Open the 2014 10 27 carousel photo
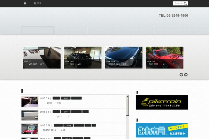This screenshot has height=139, width=209. pos(83,58)
